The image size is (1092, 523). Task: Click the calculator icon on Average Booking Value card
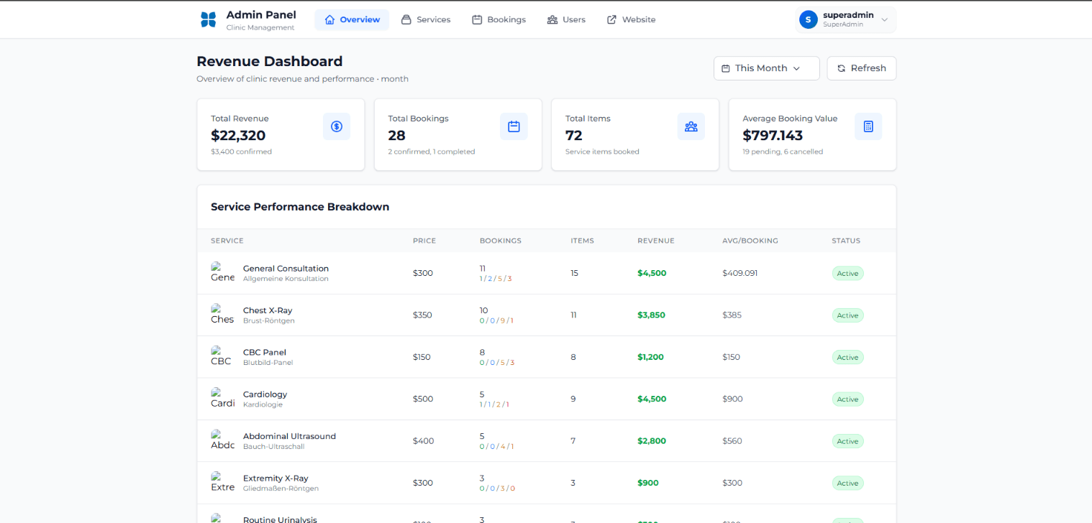coord(868,126)
